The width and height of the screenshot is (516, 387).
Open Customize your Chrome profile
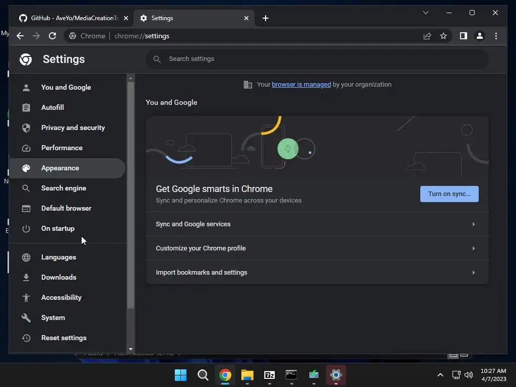click(x=317, y=248)
